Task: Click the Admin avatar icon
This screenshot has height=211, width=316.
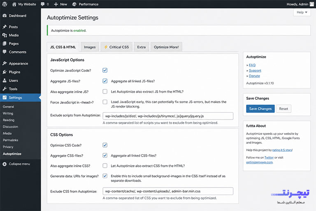Action: tap(311, 4)
